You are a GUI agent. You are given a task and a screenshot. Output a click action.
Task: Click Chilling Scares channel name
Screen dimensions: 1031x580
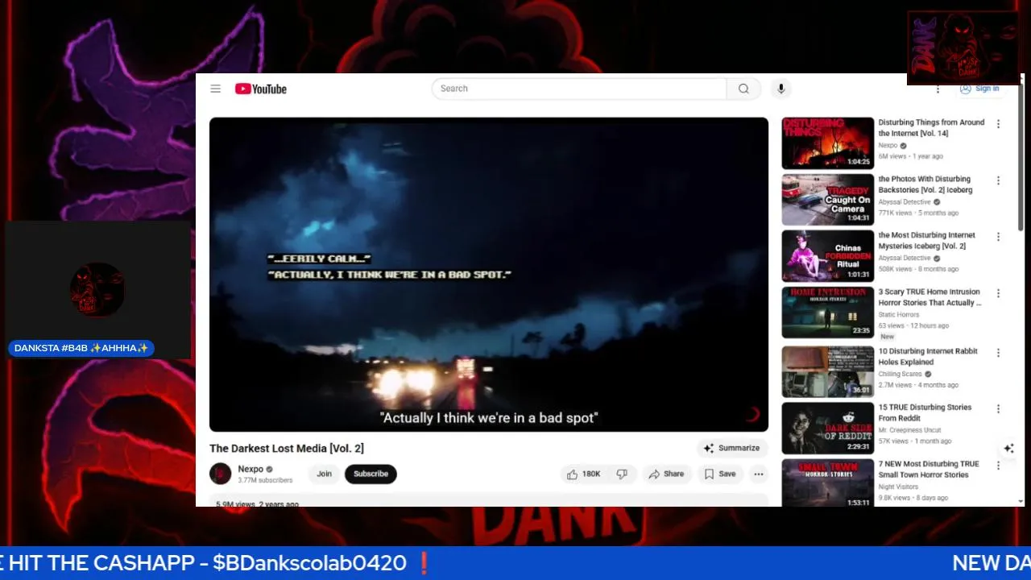tap(900, 375)
